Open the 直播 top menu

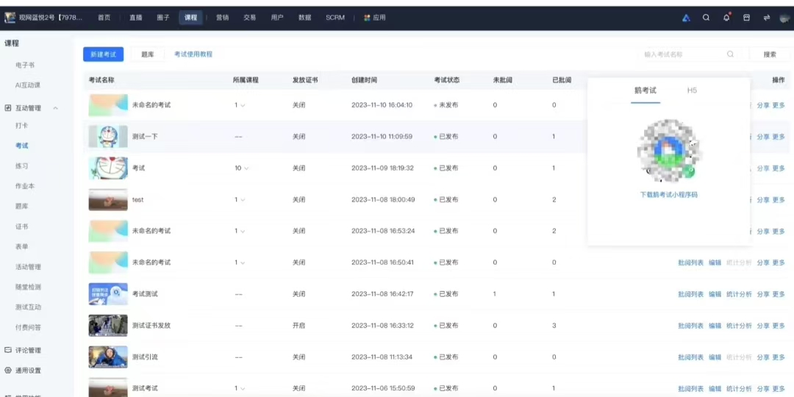point(136,17)
